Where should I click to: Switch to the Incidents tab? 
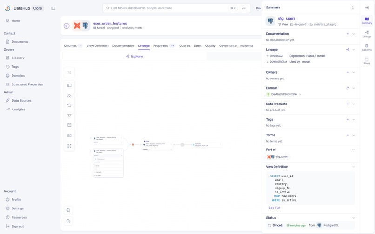pyautogui.click(x=247, y=45)
